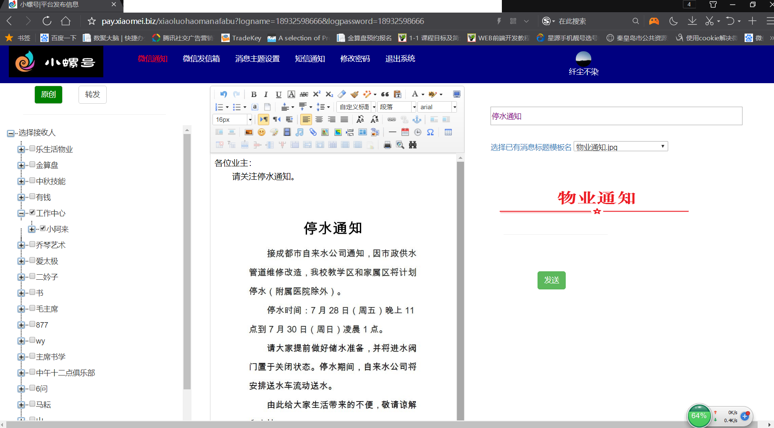Insert special character with omega icon

point(430,132)
